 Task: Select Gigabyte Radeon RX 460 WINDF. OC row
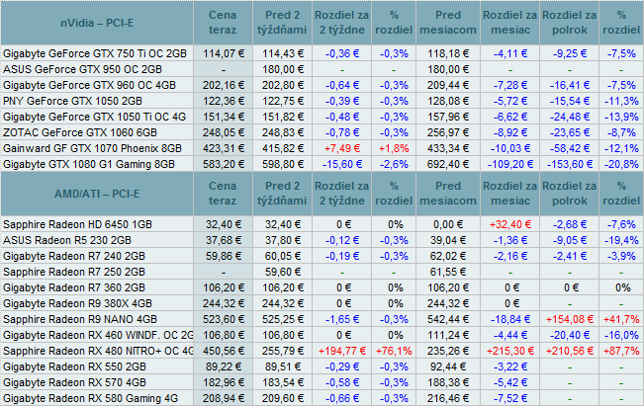(98, 335)
